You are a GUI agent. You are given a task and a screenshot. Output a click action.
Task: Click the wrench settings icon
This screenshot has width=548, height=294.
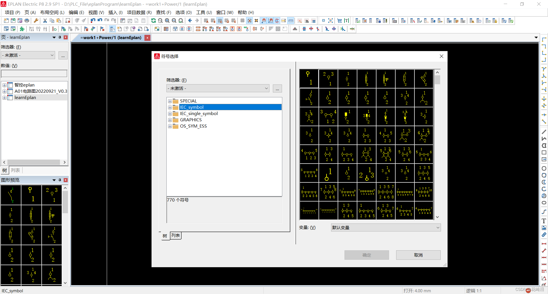click(36, 21)
